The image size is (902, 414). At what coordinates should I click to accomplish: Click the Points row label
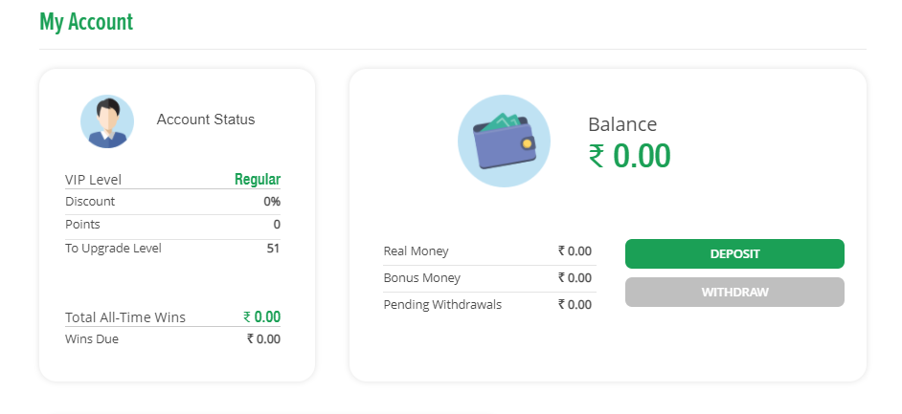coord(82,225)
